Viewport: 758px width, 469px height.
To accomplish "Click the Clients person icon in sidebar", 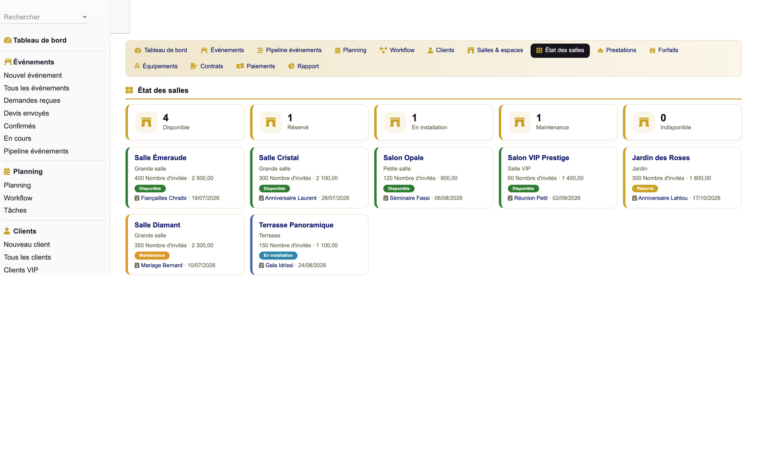I will (7, 231).
